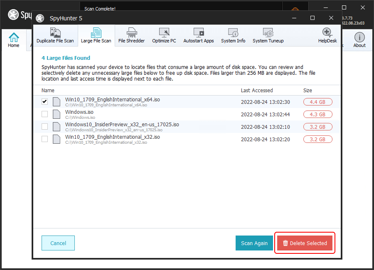Open the Duplicate File Scan tool
This screenshot has width=374, height=270.
pyautogui.click(x=55, y=36)
